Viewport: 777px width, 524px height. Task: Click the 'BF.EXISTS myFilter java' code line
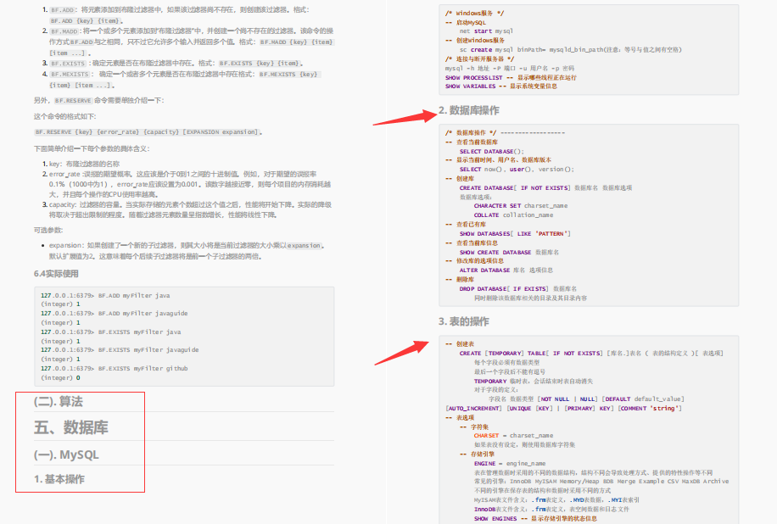tap(110, 332)
